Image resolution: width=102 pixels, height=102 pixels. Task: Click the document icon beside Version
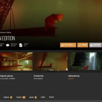(x=21, y=45)
